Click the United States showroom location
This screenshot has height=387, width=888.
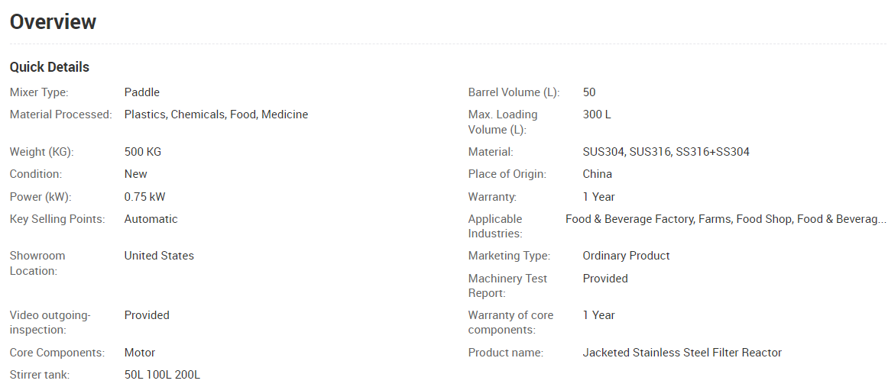click(159, 256)
